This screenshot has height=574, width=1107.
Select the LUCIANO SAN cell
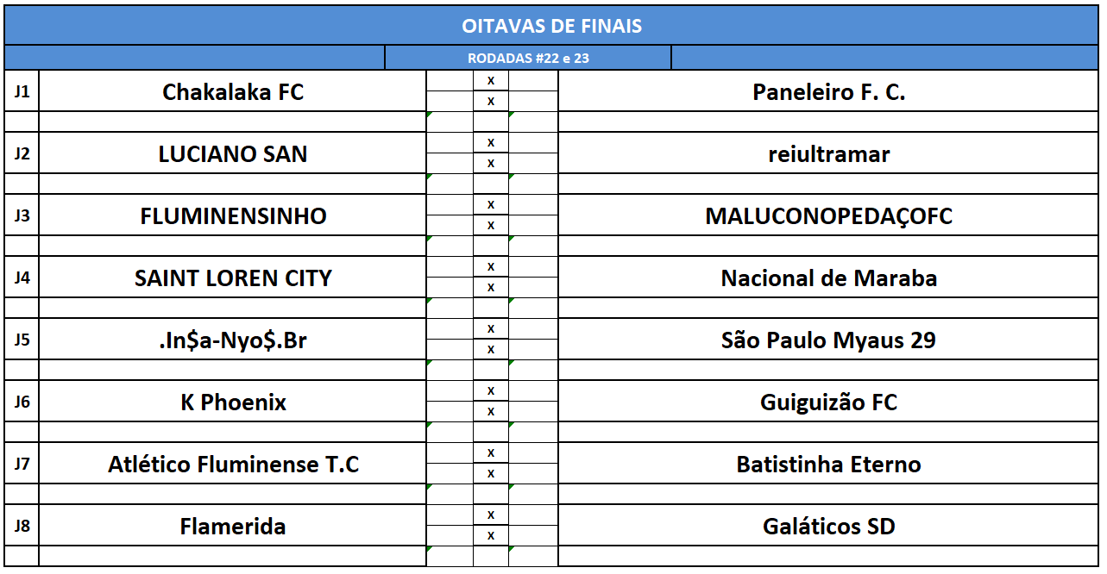(233, 154)
